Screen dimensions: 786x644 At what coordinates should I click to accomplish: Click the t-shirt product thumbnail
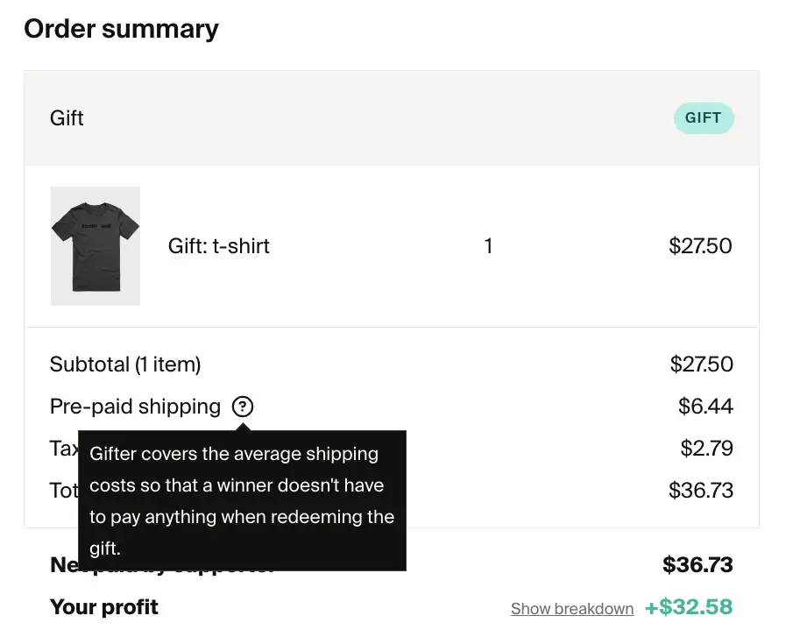coord(95,246)
